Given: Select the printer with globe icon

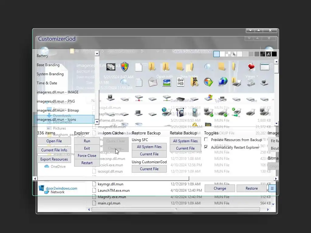Looking at the screenshot, I should [x=167, y=112].
